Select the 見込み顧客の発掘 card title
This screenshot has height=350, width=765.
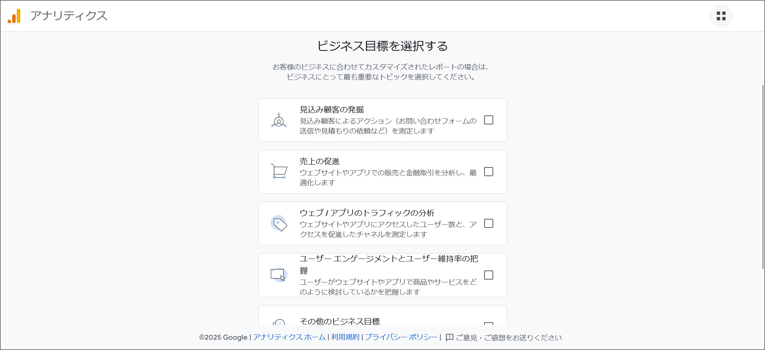click(x=332, y=110)
